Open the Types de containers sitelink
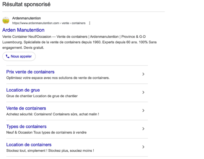The height and width of the screenshot is (159, 204). [27, 126]
